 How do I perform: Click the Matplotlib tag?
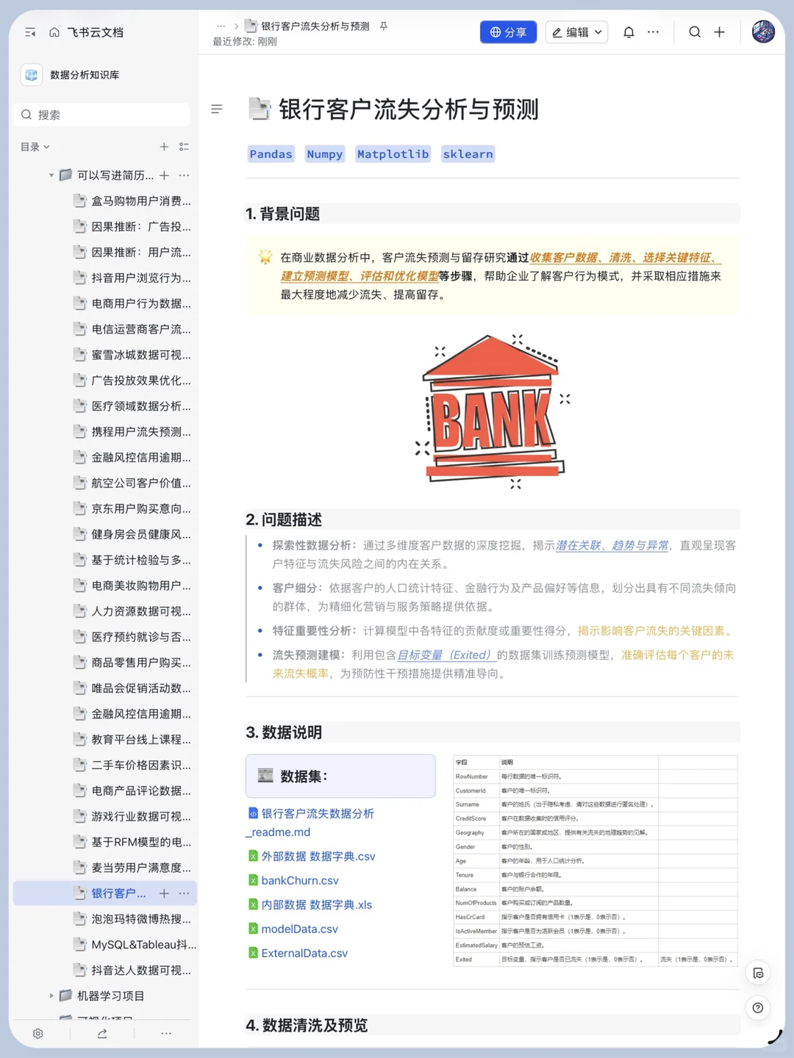pos(393,154)
